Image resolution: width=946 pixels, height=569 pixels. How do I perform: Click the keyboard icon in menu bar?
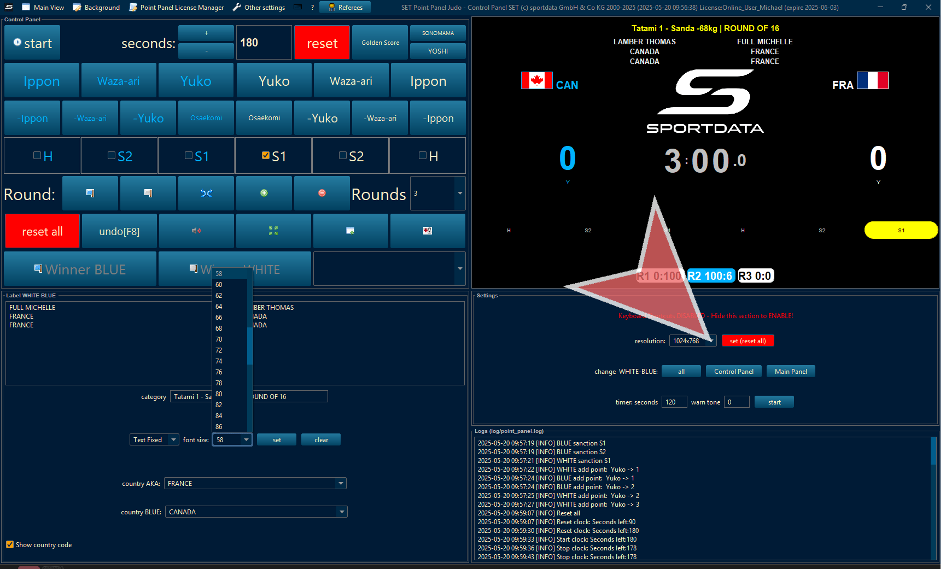tap(298, 7)
